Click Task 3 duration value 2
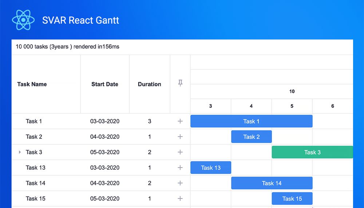The width and height of the screenshot is (364, 208). pos(150,152)
